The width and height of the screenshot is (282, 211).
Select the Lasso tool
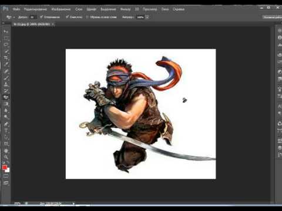pos(6,45)
